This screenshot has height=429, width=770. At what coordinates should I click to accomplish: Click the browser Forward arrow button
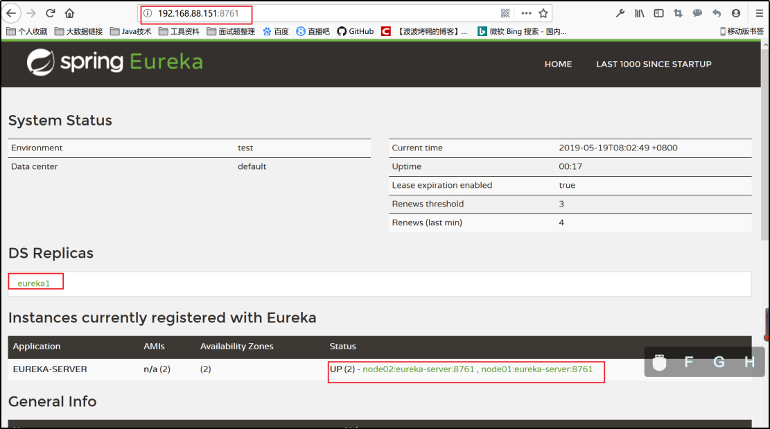pyautogui.click(x=31, y=13)
